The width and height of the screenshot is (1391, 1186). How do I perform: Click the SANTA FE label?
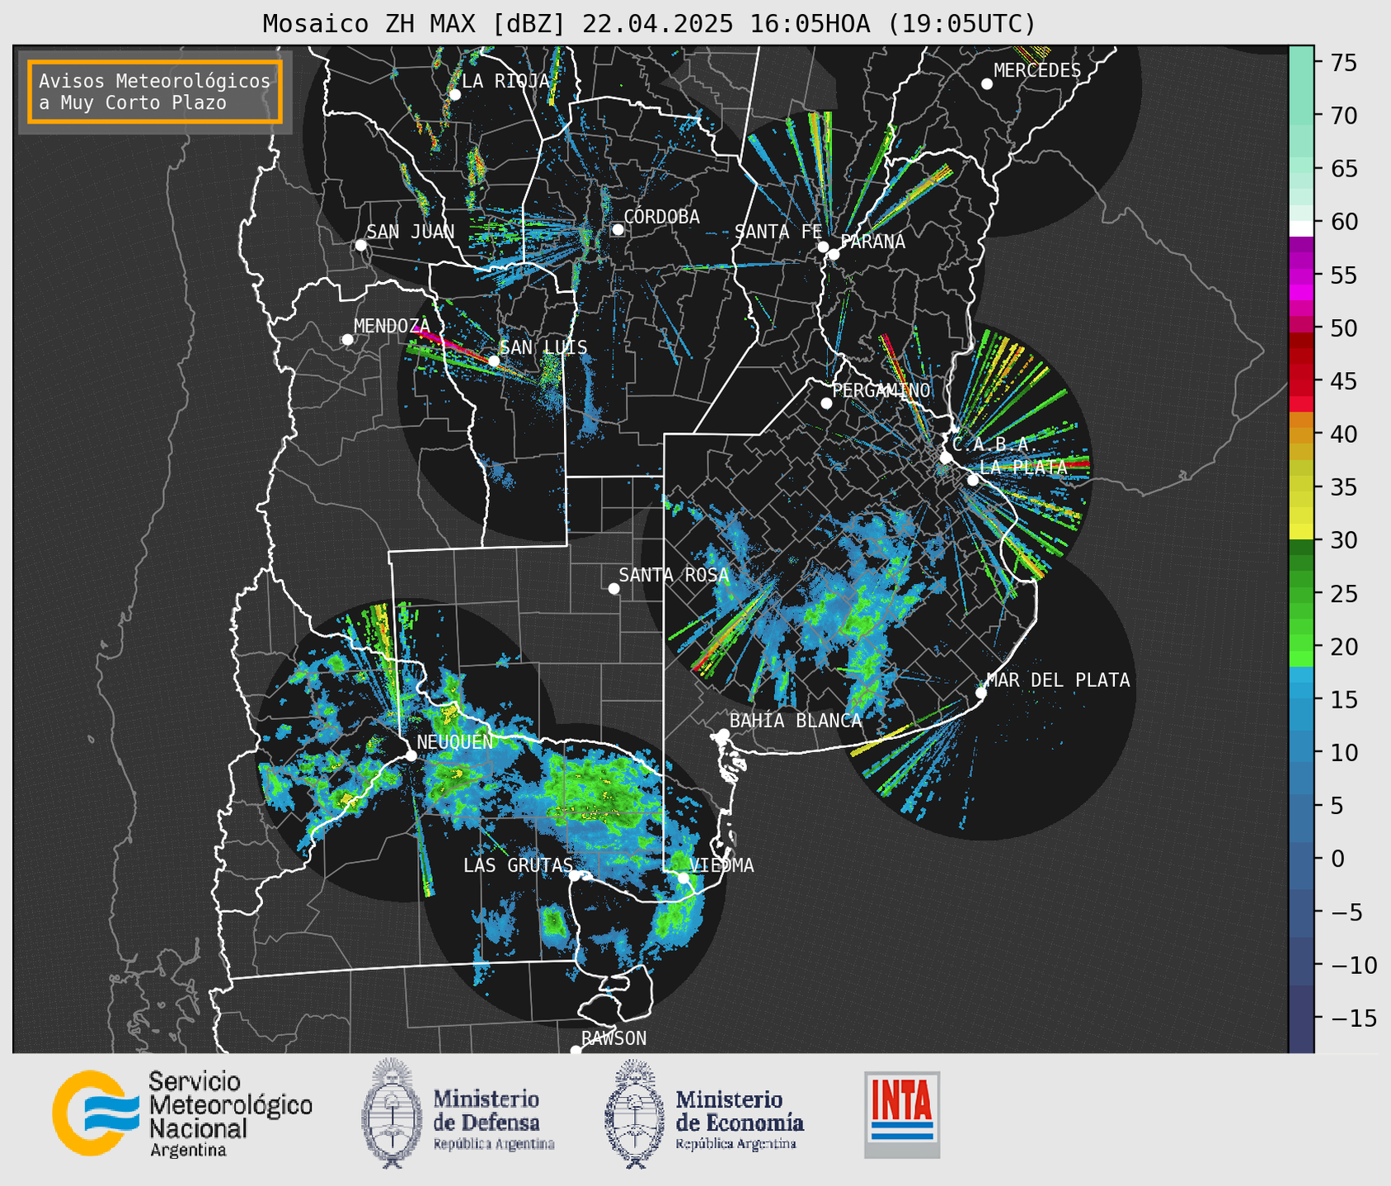778,233
